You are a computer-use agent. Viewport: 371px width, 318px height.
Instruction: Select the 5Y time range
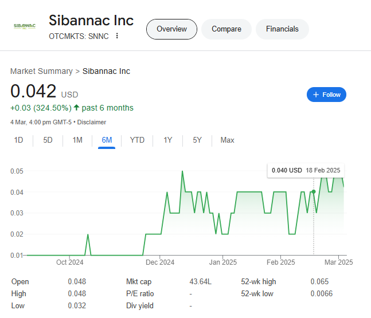197,140
